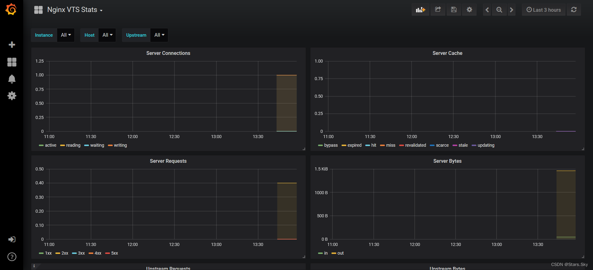Open the Nginx VTS Stats dashboard dropdown

[75, 10]
